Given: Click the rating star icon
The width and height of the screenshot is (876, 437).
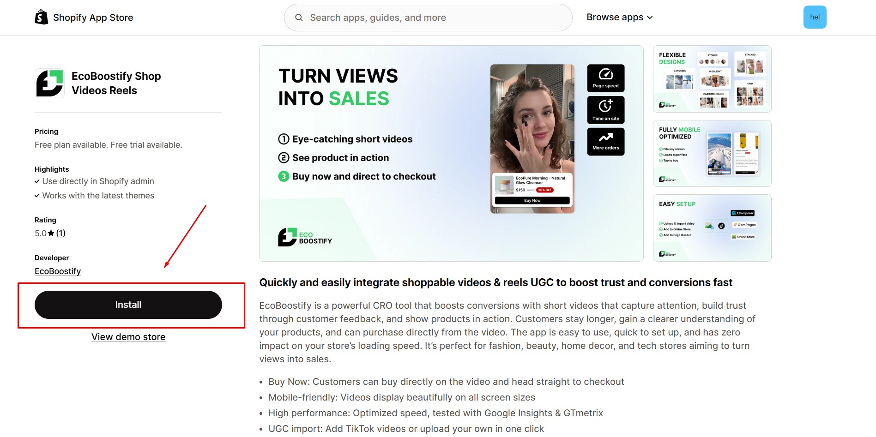Looking at the screenshot, I should click(51, 233).
